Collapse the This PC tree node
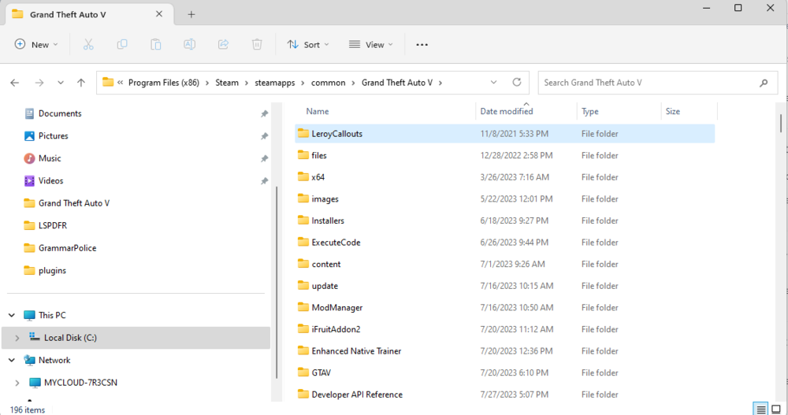788x415 pixels. [12, 316]
